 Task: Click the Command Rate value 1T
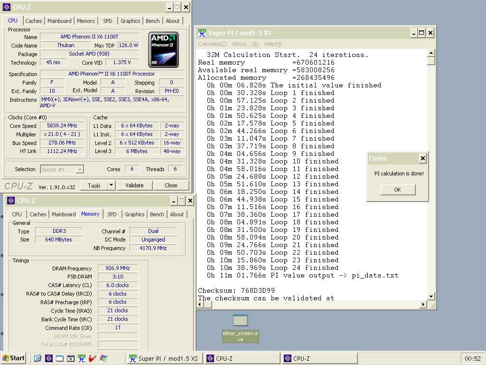tap(118, 328)
